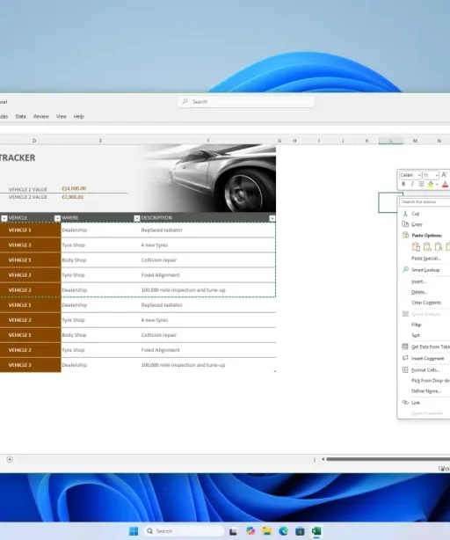Image resolution: width=450 pixels, height=540 pixels.
Task: Open the Data ribbon tab
Action: (x=20, y=116)
